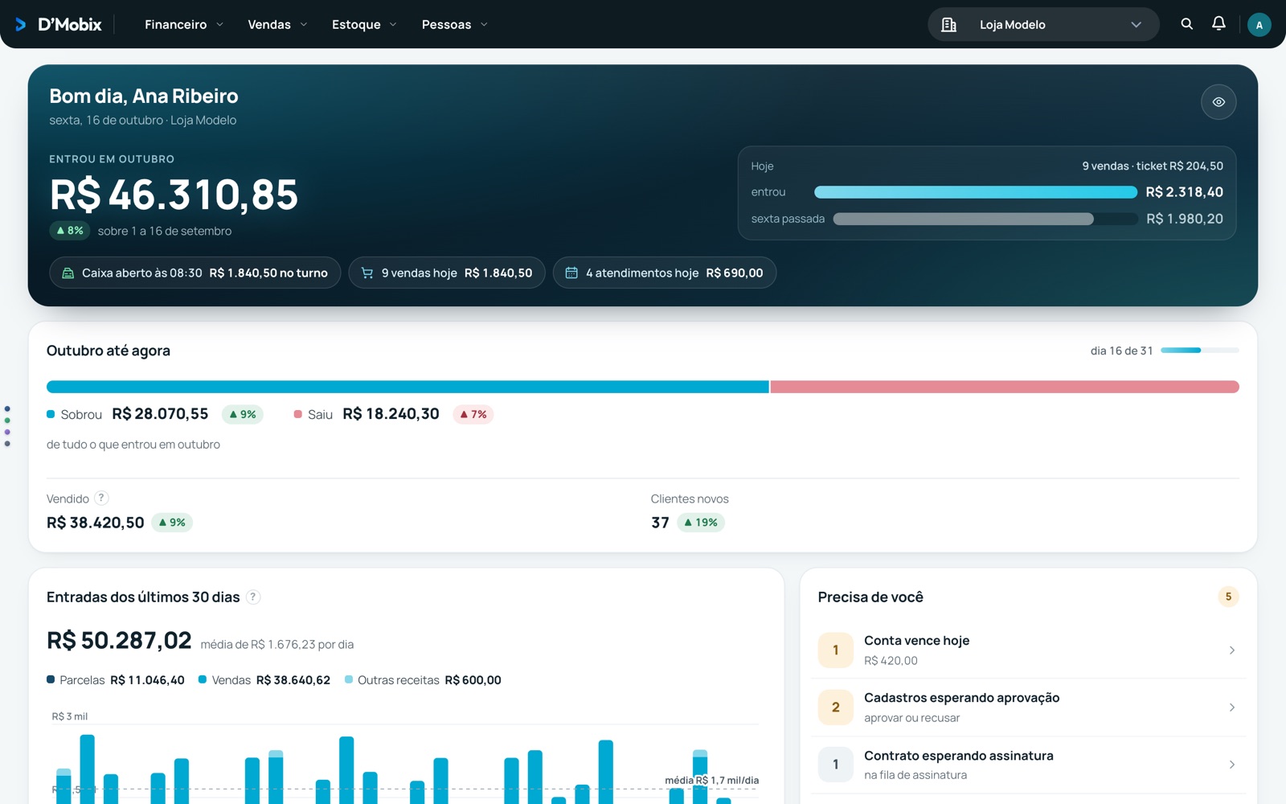This screenshot has height=804, width=1286.
Task: Open the Vendas menu
Action: pyautogui.click(x=277, y=25)
